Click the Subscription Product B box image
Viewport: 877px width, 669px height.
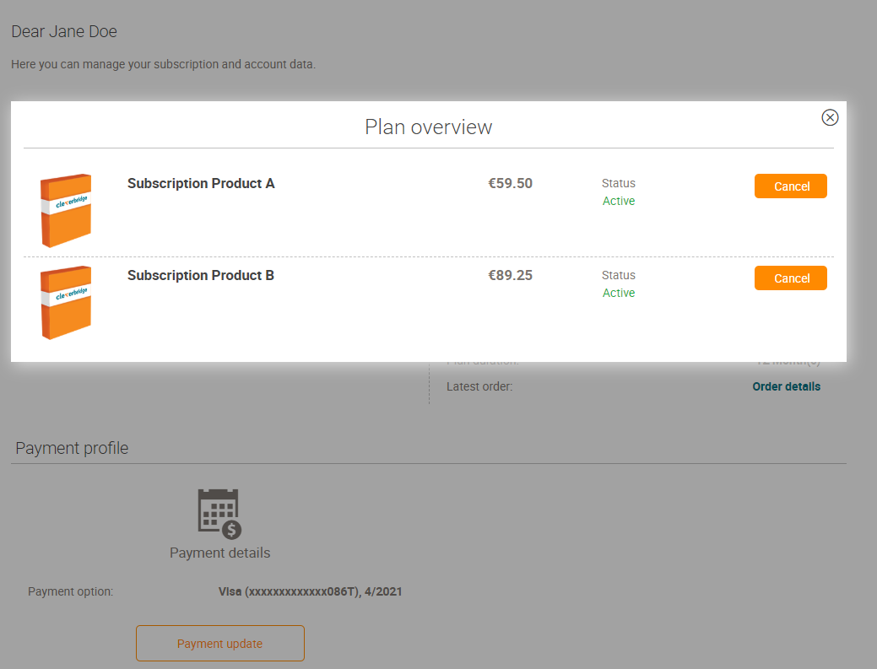tap(66, 302)
